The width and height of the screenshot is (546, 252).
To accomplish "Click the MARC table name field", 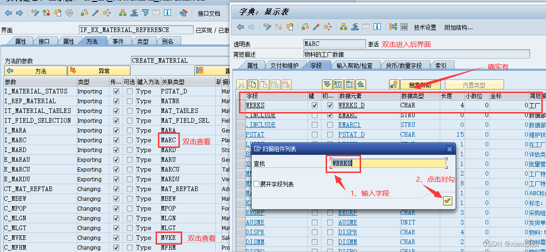I will tap(335, 44).
